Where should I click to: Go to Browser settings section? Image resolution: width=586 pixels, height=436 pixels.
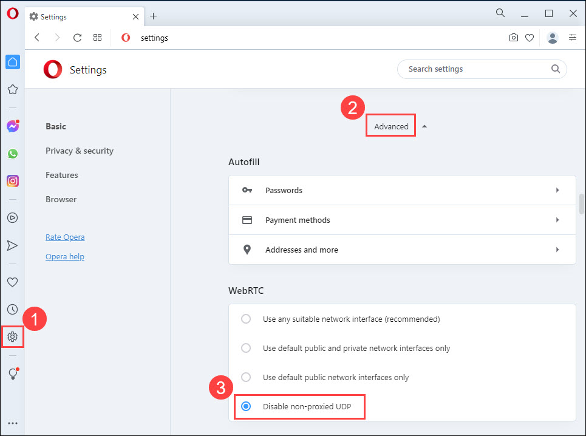[61, 200]
